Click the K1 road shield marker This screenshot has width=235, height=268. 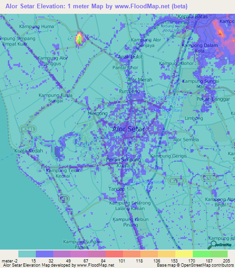(64, 199)
